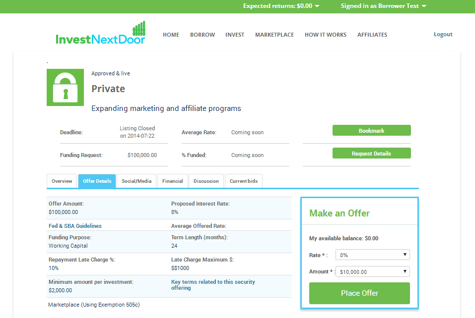The width and height of the screenshot is (475, 318).
Task: Visit the How It Works page
Action: click(x=326, y=35)
